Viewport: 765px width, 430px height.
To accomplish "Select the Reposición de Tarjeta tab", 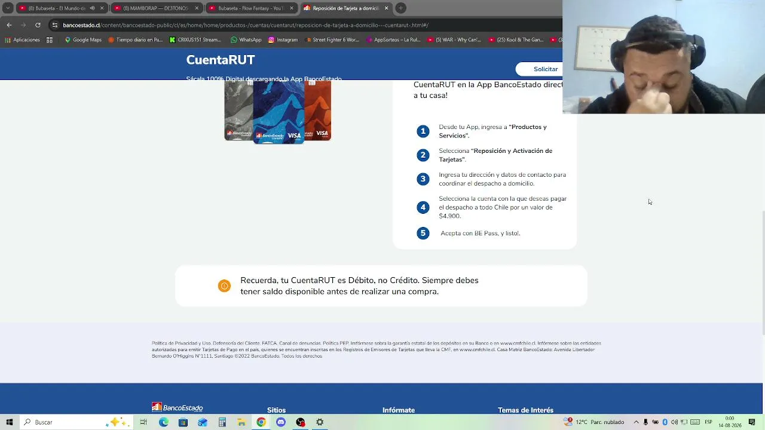I will coord(345,8).
